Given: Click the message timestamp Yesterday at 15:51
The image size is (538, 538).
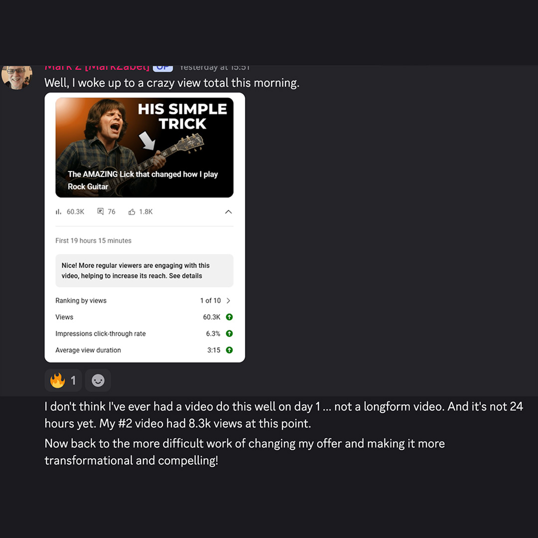Looking at the screenshot, I should [x=215, y=68].
